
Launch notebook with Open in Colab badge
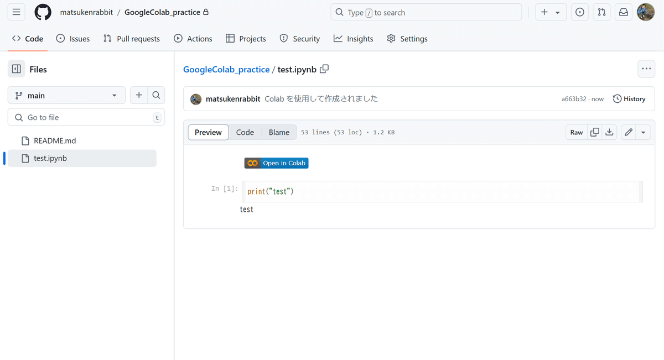276,163
